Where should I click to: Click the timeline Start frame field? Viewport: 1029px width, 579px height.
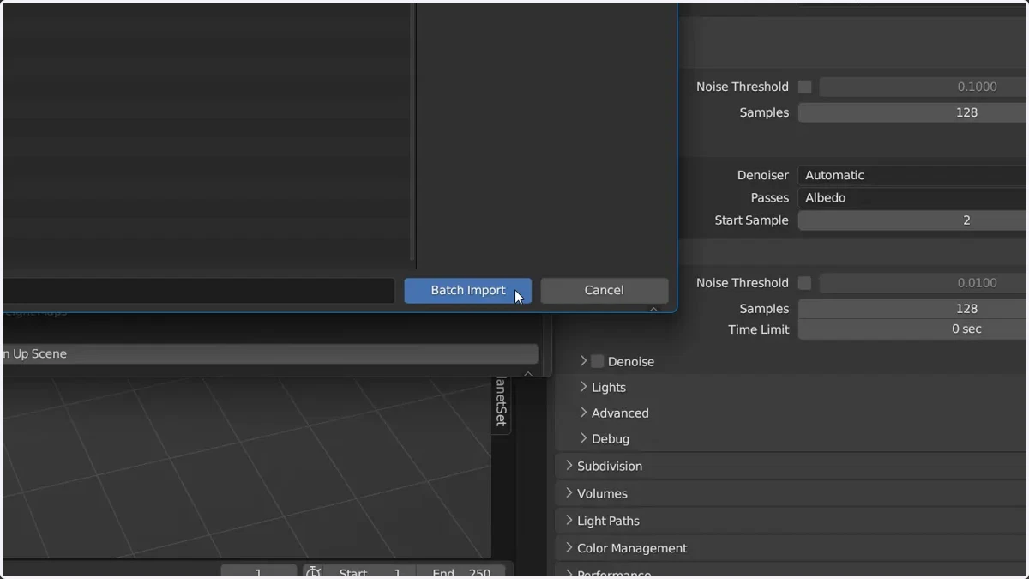click(370, 572)
